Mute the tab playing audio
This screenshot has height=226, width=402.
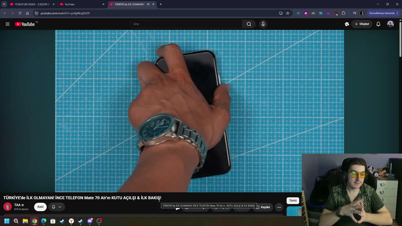coord(148,4)
